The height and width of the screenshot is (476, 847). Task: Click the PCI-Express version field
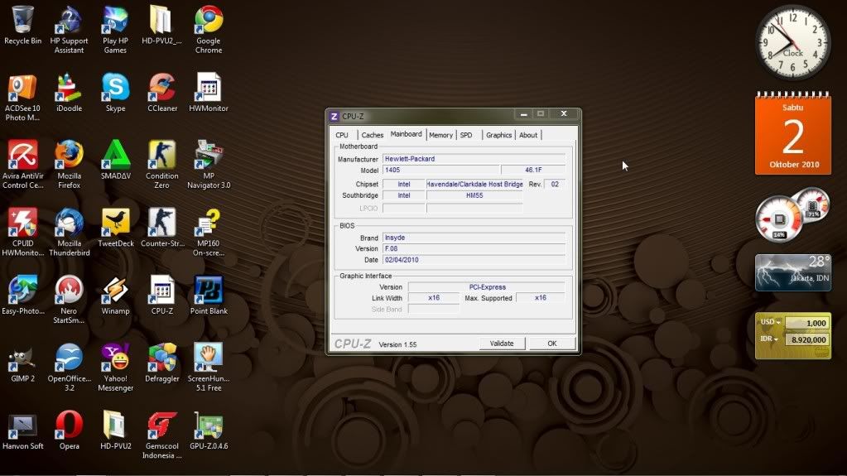487,287
